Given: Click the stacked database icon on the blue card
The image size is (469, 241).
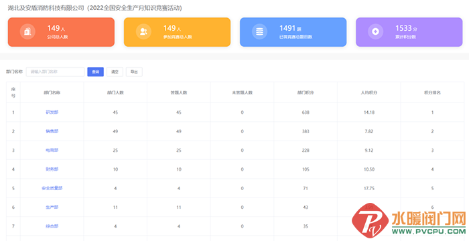Looking at the screenshot, I should pyautogui.click(x=260, y=31).
